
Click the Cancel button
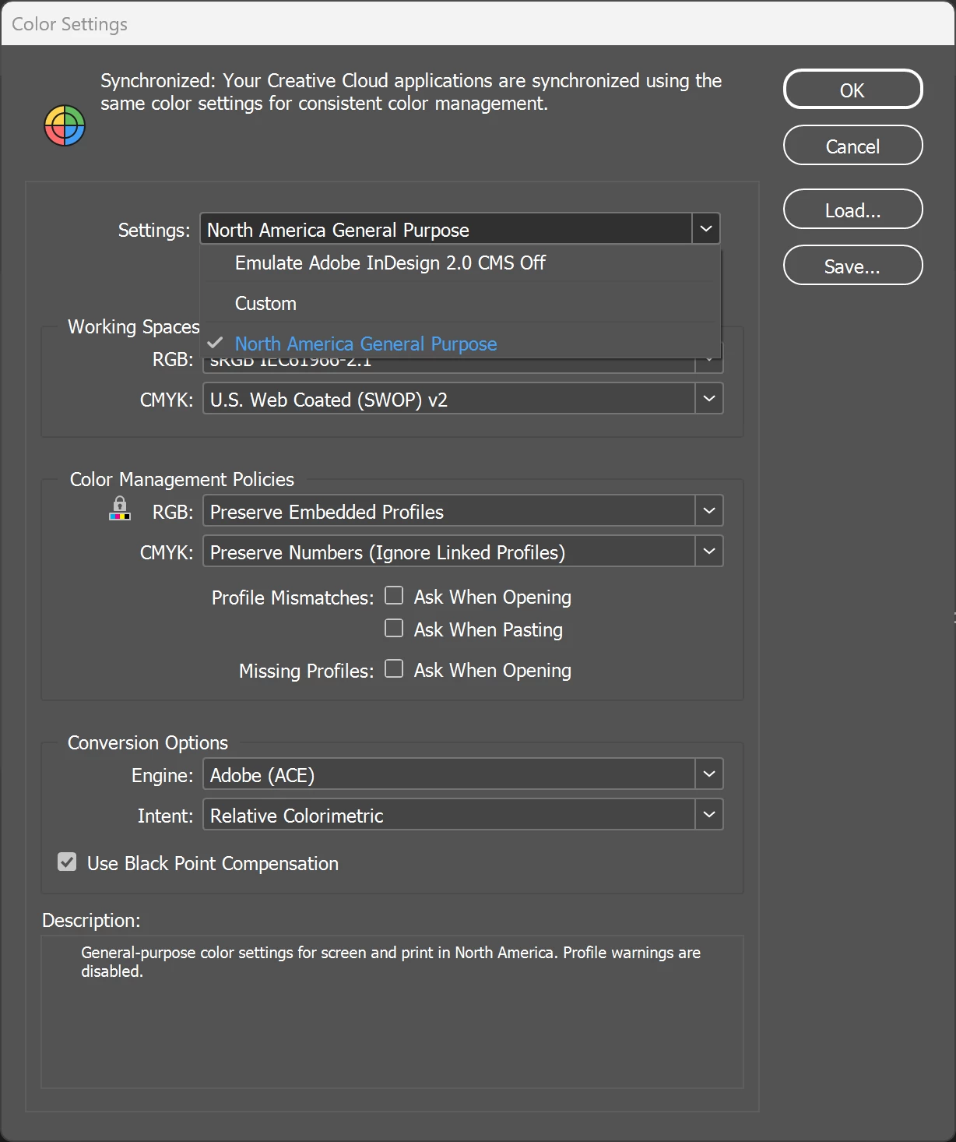tap(852, 146)
